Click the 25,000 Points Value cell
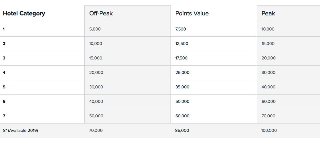This screenshot has width=320, height=142. 182,73
